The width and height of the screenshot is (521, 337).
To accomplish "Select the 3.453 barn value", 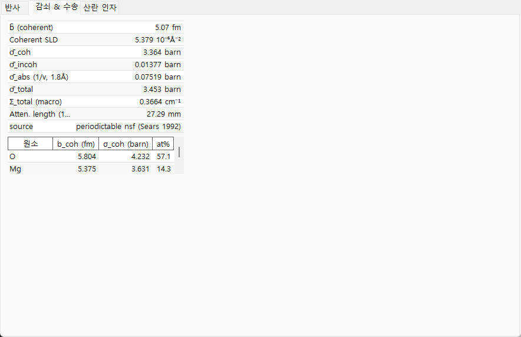I will [162, 90].
